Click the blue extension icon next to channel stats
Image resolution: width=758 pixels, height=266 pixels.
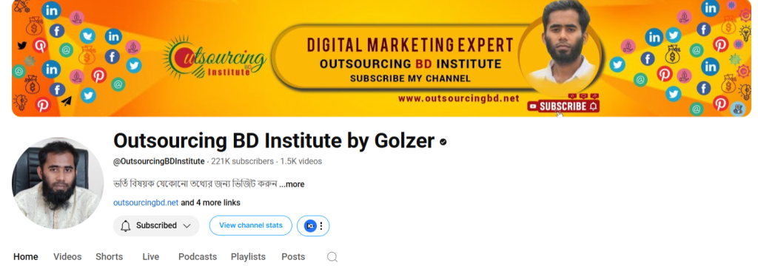coord(310,225)
